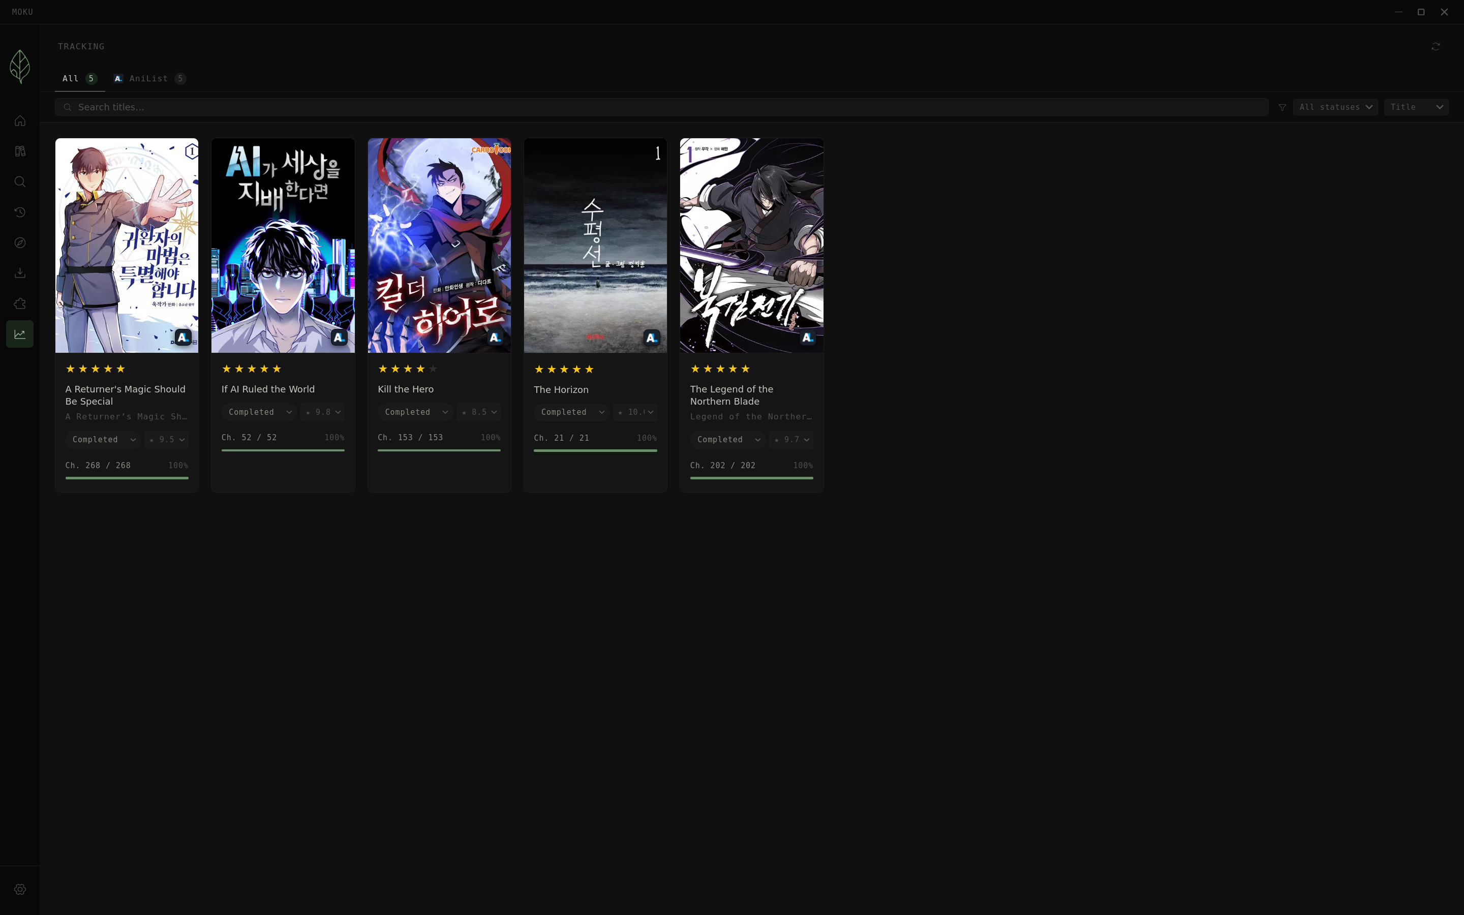1464x915 pixels.
Task: Click star rating for A Returner's Magic
Action: 96,369
